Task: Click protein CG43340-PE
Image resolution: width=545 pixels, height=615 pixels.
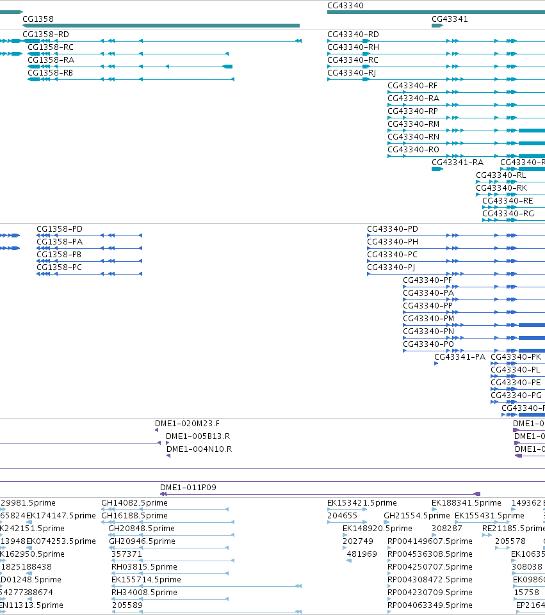Action: [516, 383]
